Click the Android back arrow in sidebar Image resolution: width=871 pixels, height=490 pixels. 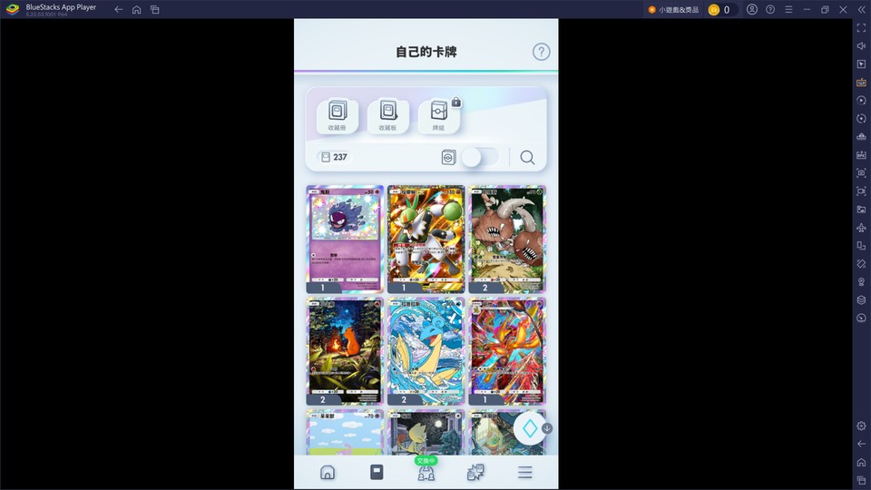click(x=861, y=444)
